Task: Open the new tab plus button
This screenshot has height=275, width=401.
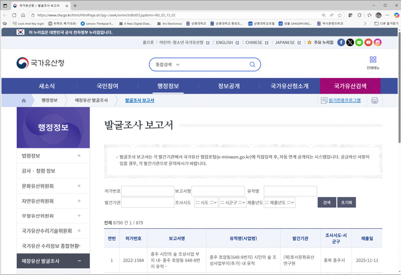Action: pyautogui.click(x=75, y=6)
